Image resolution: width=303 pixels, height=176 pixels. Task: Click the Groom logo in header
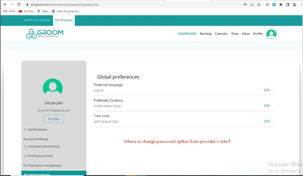point(45,34)
